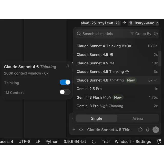Switch to Single mode tab

[x=96, y=118]
